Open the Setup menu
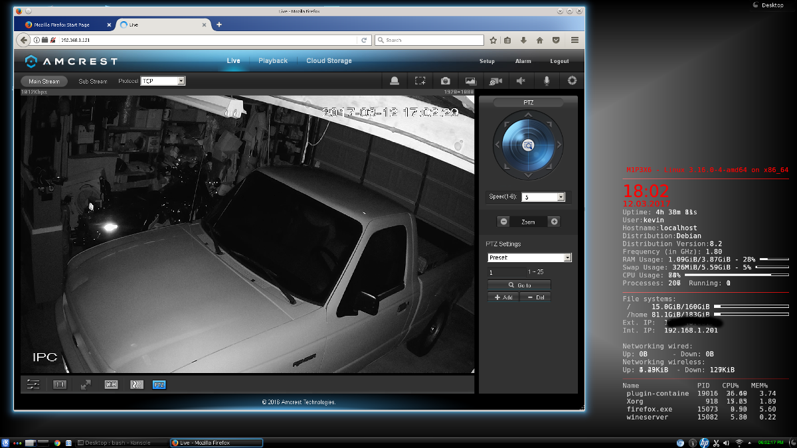797x448 pixels. point(487,61)
